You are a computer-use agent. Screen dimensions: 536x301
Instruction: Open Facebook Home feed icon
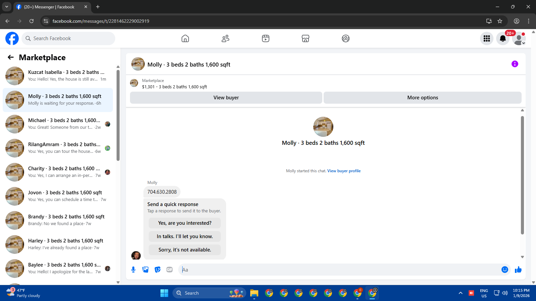pyautogui.click(x=185, y=38)
